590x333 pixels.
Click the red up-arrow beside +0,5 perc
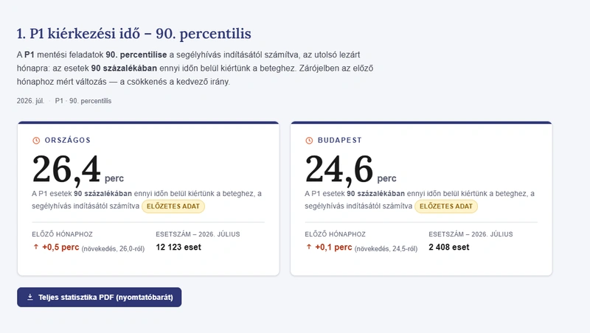[35, 247]
